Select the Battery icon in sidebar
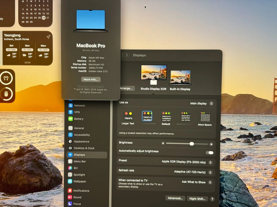This screenshot has height=207, width=277. click(70, 119)
